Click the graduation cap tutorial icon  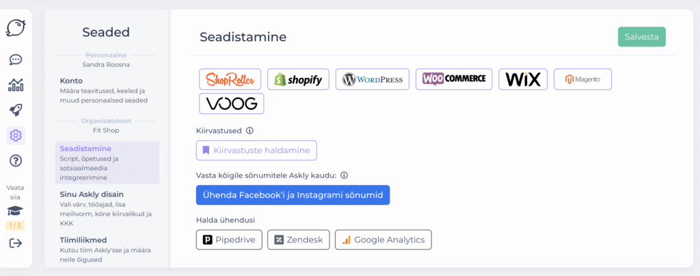[x=16, y=211]
